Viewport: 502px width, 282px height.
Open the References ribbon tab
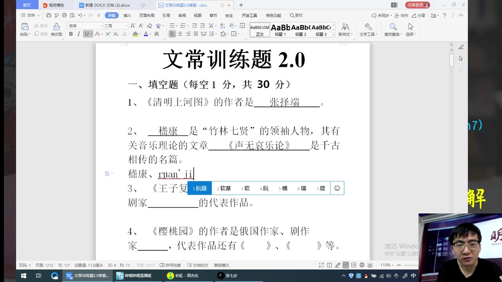pos(166,15)
